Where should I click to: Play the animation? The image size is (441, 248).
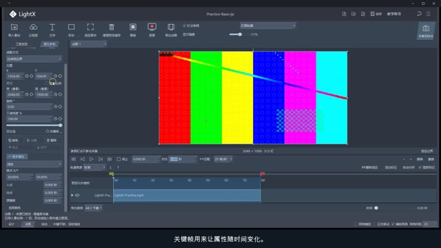click(x=92, y=159)
